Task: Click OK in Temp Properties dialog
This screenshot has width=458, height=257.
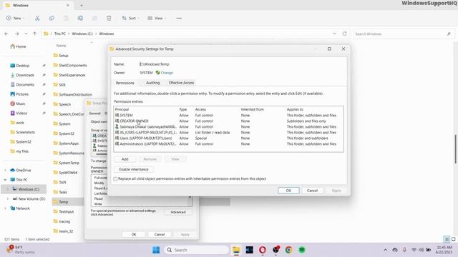Action: tap(134, 234)
